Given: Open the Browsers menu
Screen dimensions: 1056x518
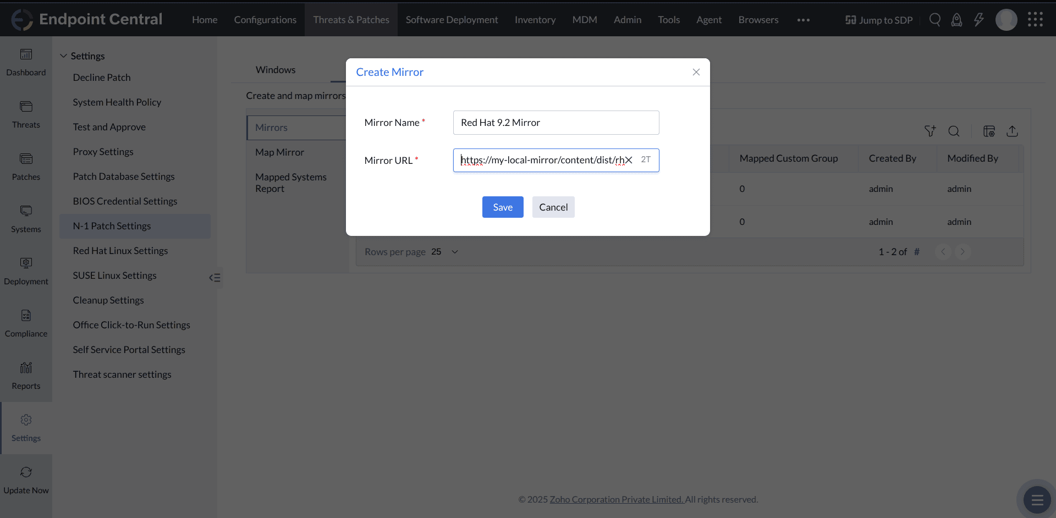Looking at the screenshot, I should pyautogui.click(x=758, y=20).
